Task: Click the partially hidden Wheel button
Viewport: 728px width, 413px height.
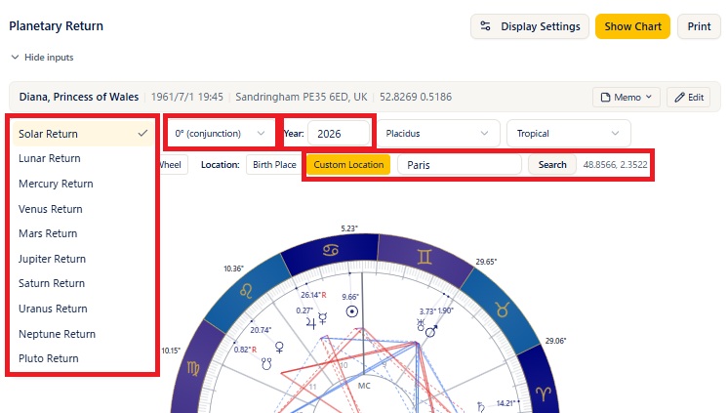Action: tap(173, 164)
